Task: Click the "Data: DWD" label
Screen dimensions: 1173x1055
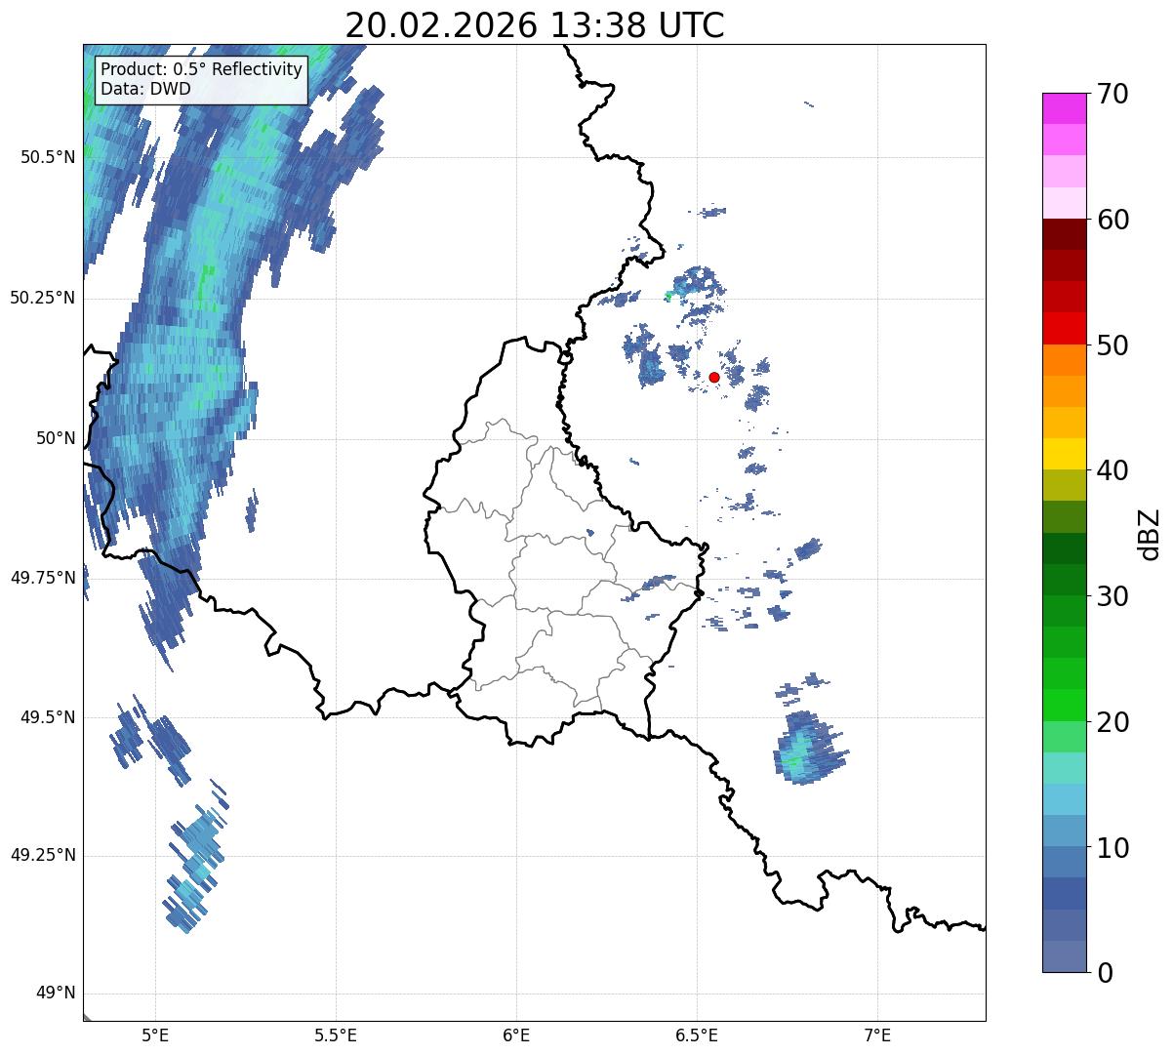Action: click(x=145, y=89)
